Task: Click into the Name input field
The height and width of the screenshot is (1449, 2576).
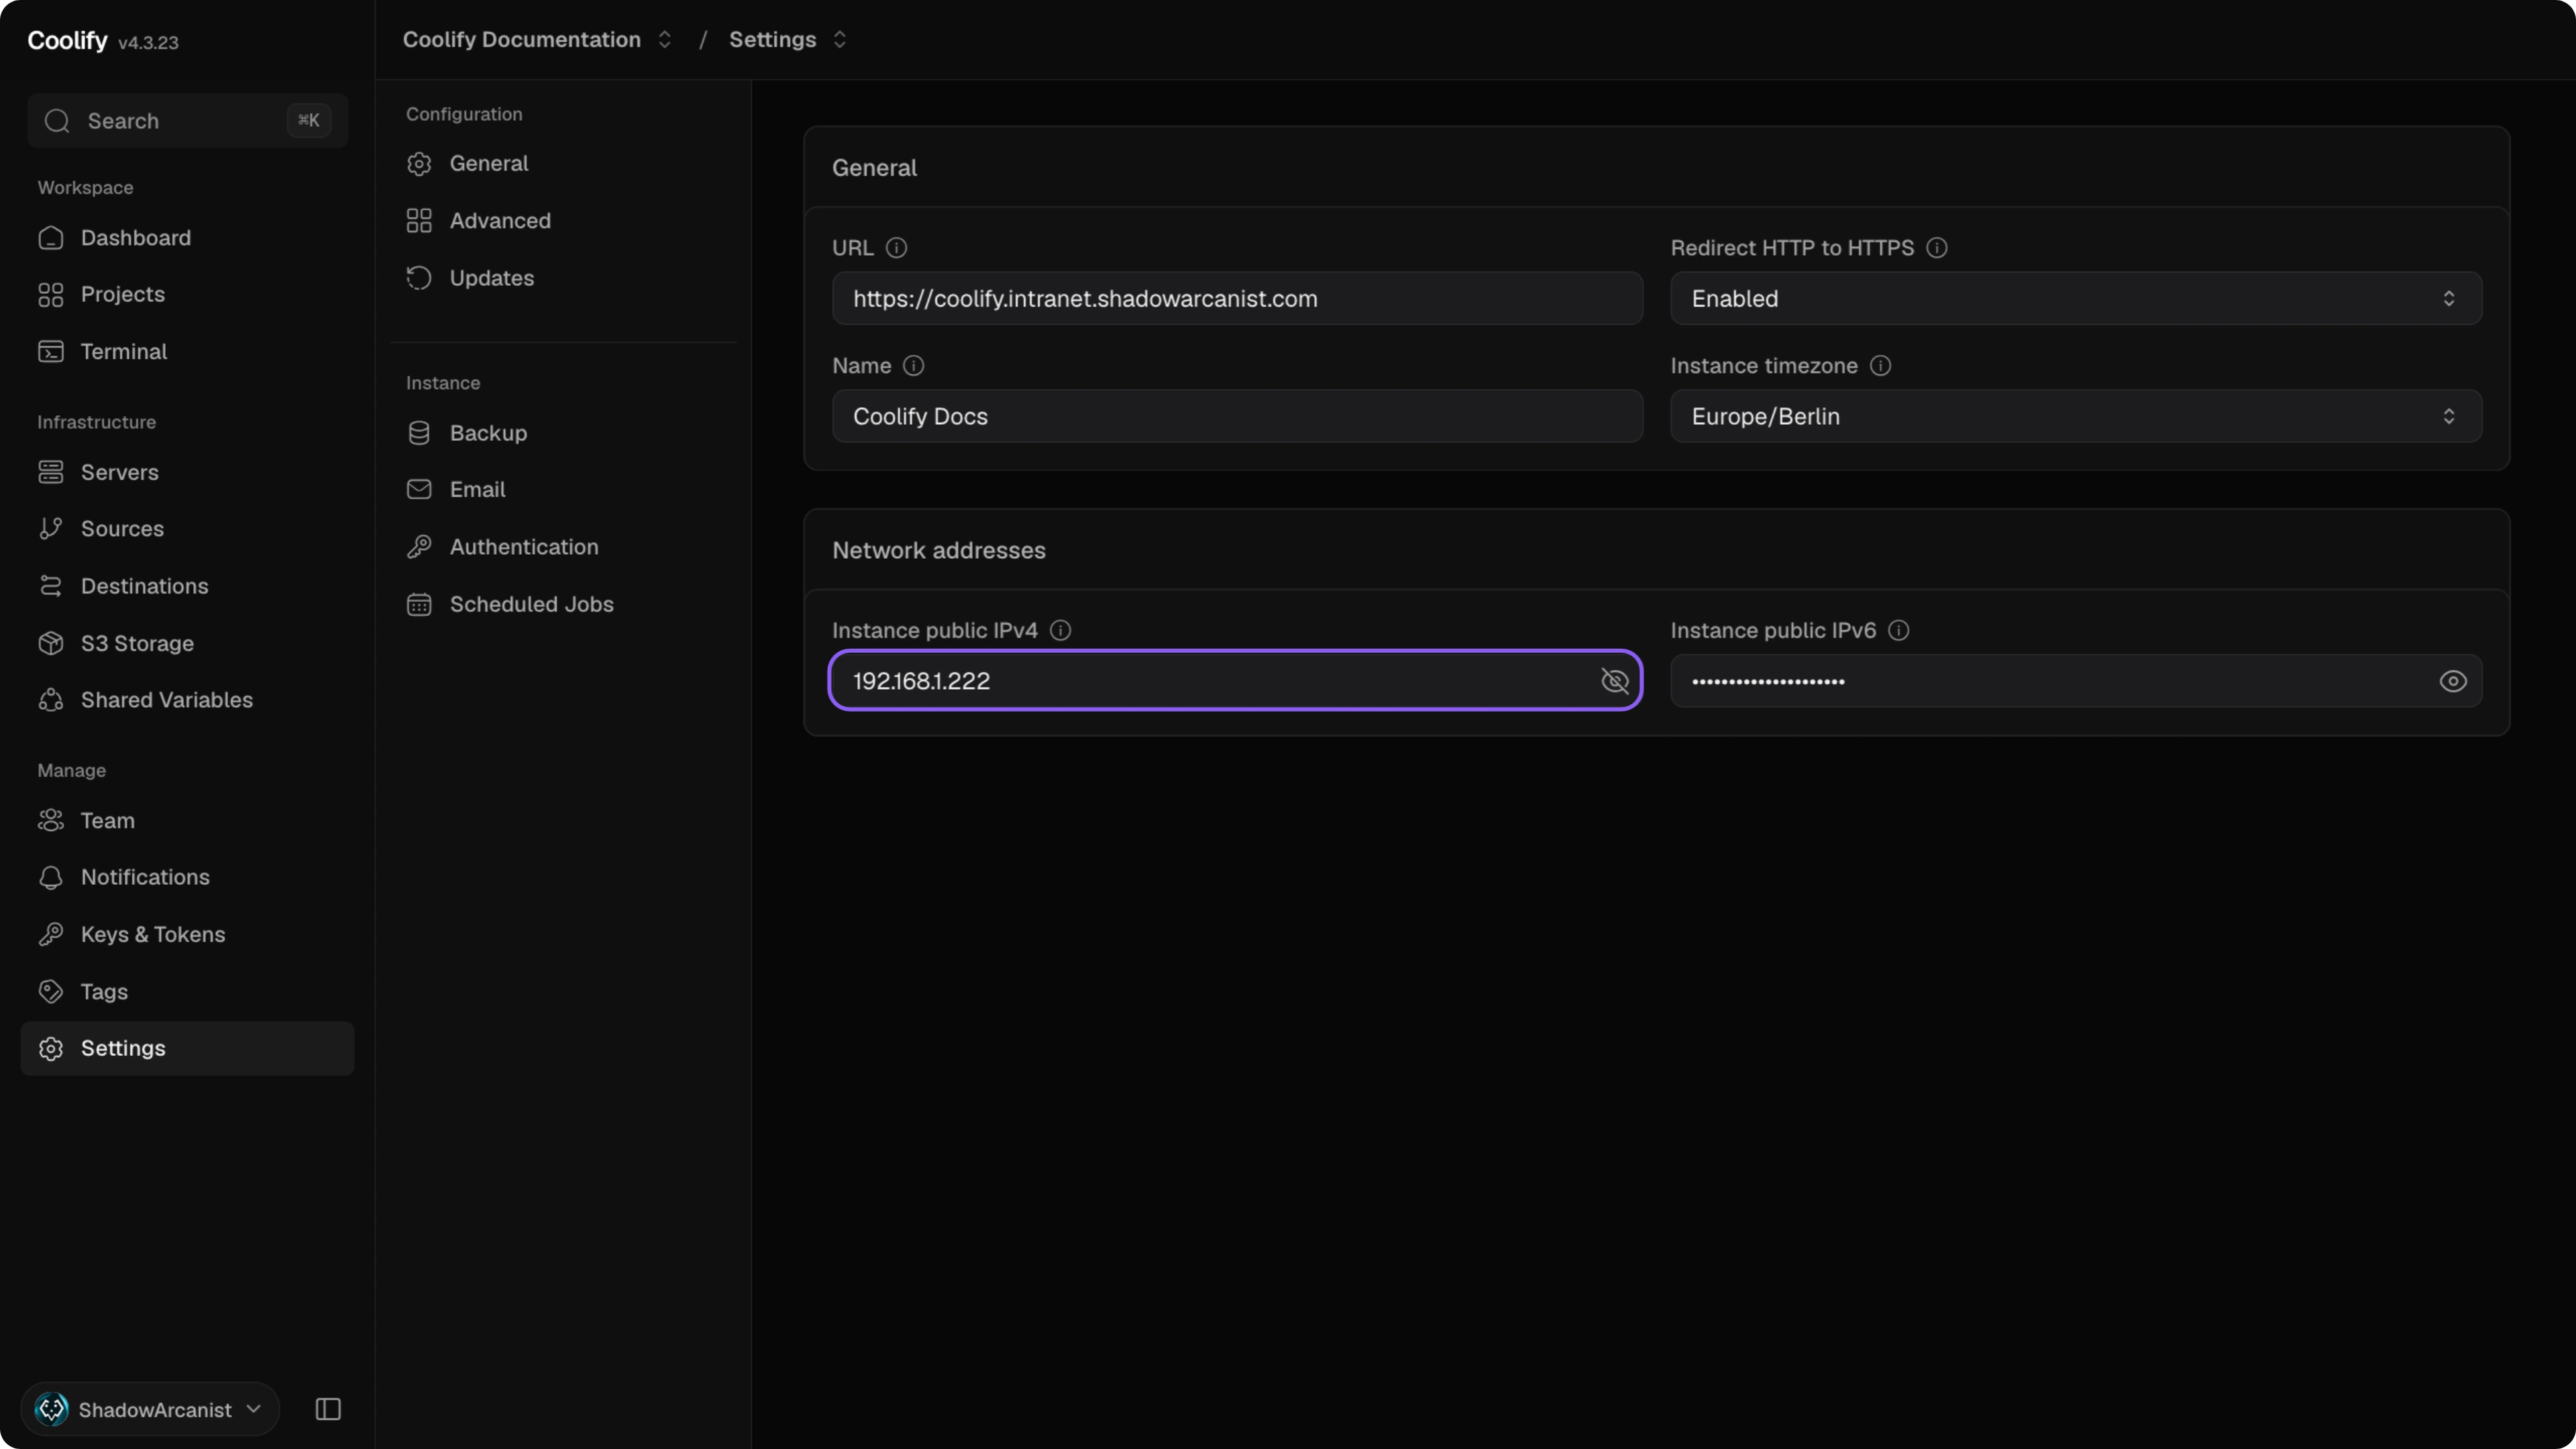Action: coord(1237,416)
